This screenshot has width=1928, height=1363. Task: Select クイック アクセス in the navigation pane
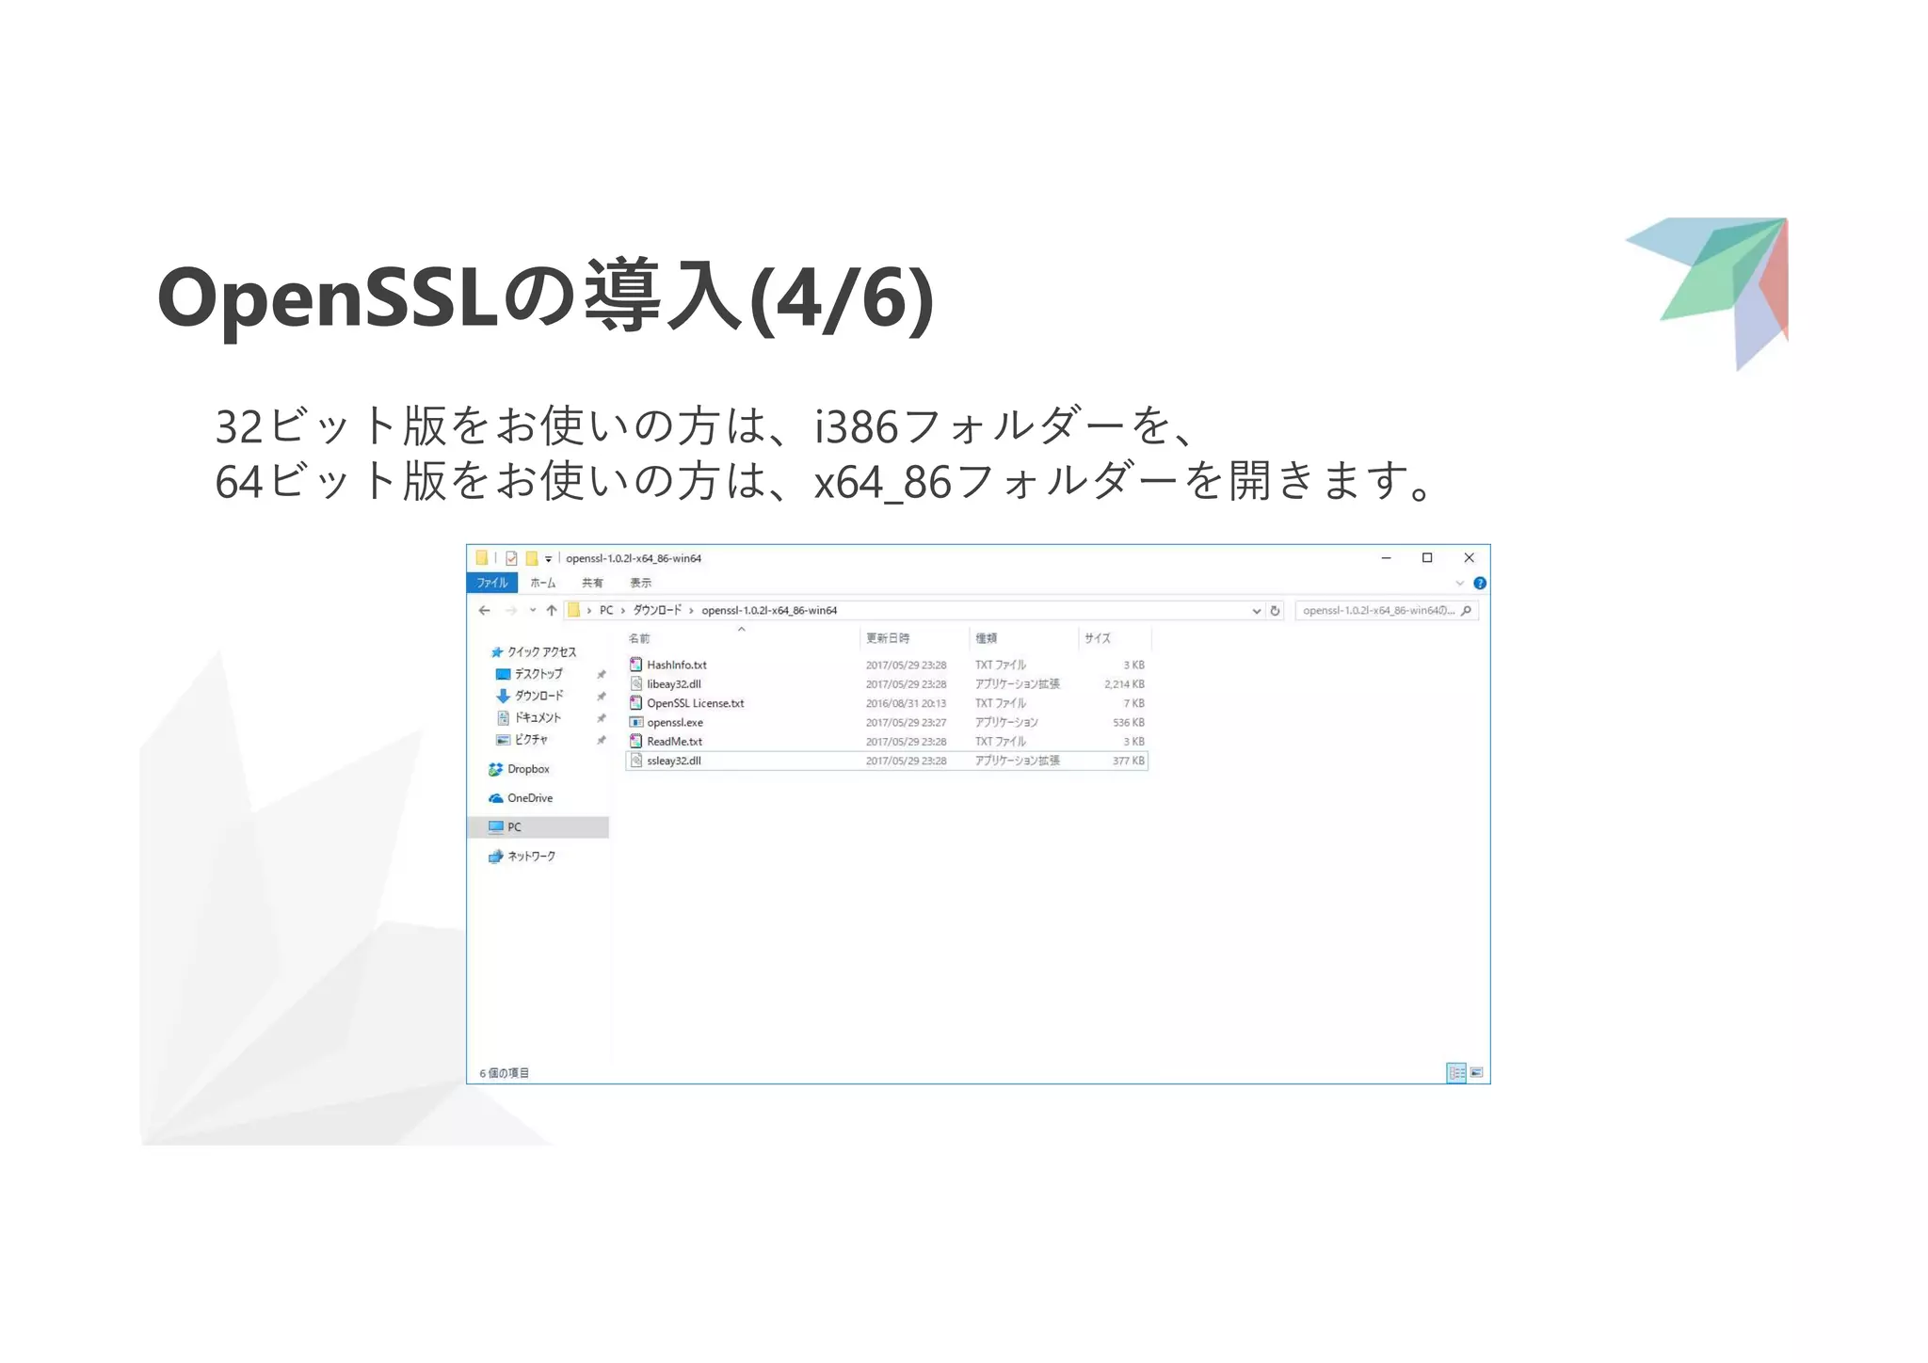[534, 651]
